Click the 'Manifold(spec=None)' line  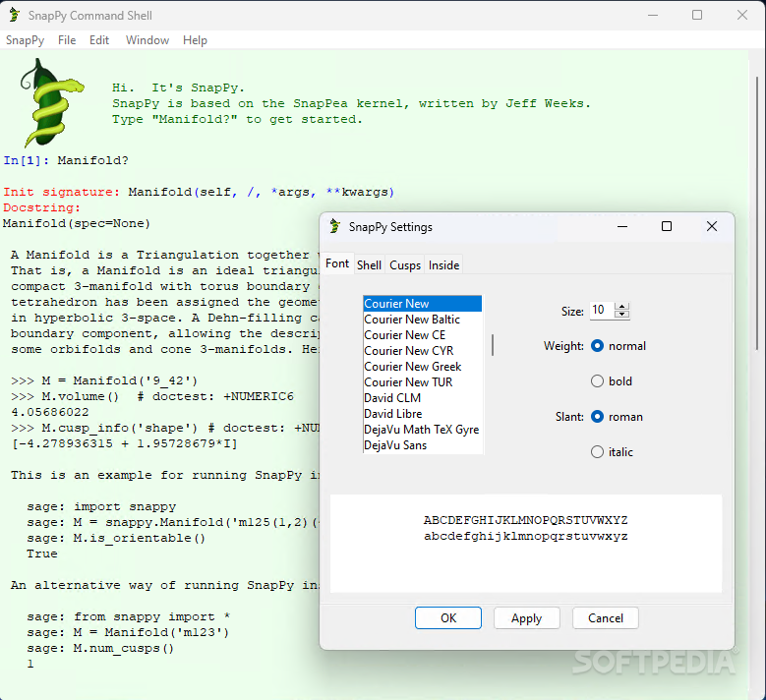pyautogui.click(x=77, y=223)
